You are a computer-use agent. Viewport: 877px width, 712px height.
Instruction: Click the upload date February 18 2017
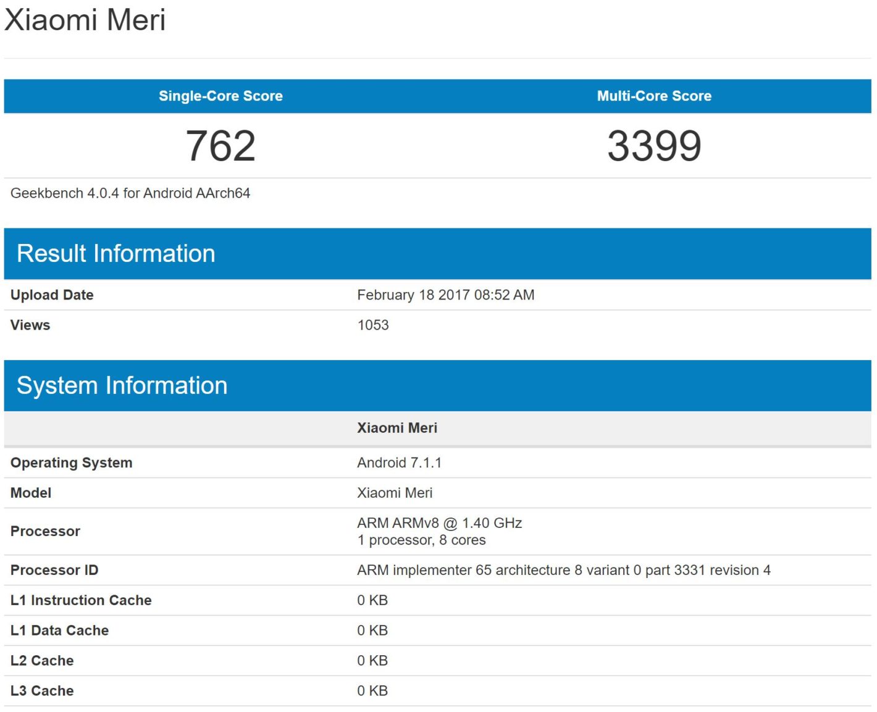(x=446, y=295)
